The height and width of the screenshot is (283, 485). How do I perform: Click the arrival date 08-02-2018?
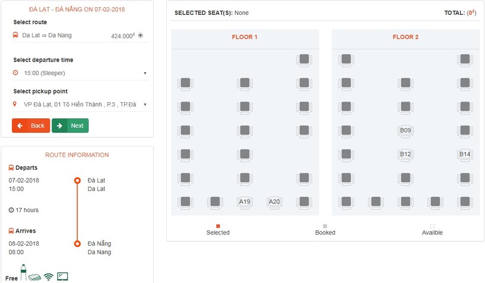24,243
